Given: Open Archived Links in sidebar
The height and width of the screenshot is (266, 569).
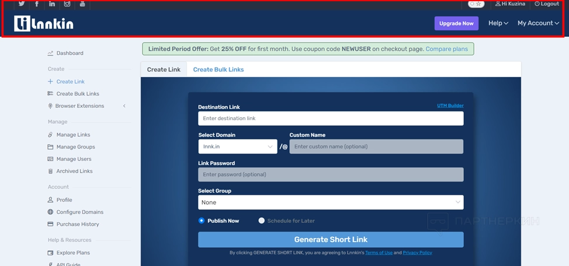Looking at the screenshot, I should tap(74, 171).
